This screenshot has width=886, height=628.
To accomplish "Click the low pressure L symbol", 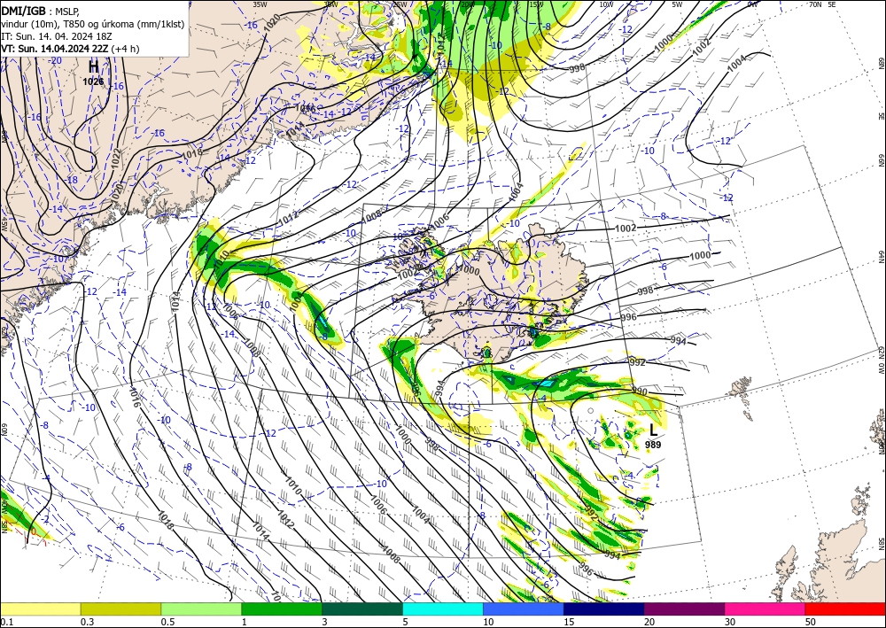I will (x=654, y=430).
